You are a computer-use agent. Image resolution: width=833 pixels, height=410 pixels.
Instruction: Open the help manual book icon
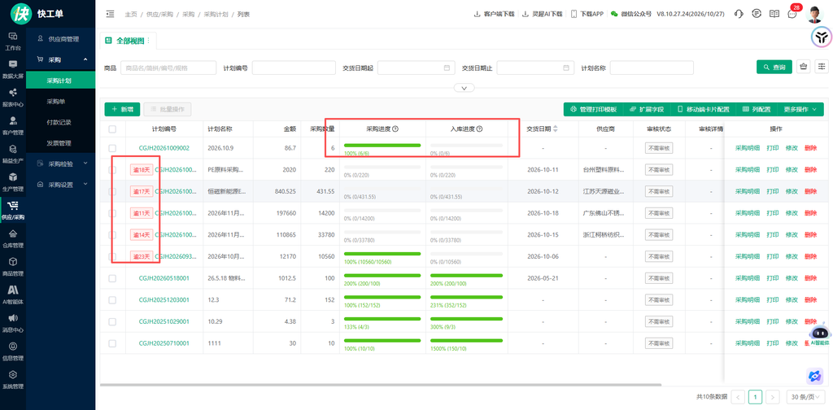774,14
